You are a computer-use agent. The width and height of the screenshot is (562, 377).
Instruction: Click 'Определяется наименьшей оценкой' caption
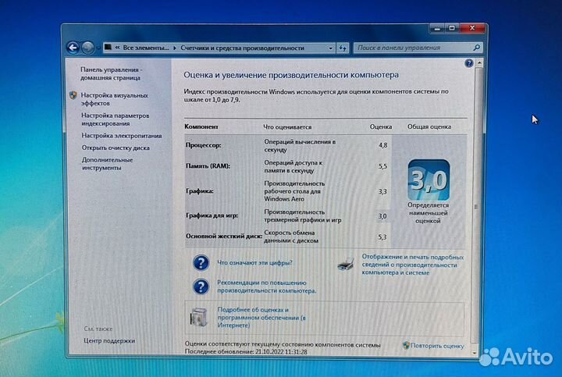(428, 213)
